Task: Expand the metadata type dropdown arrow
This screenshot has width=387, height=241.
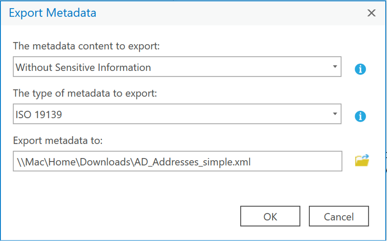Action: (335, 114)
